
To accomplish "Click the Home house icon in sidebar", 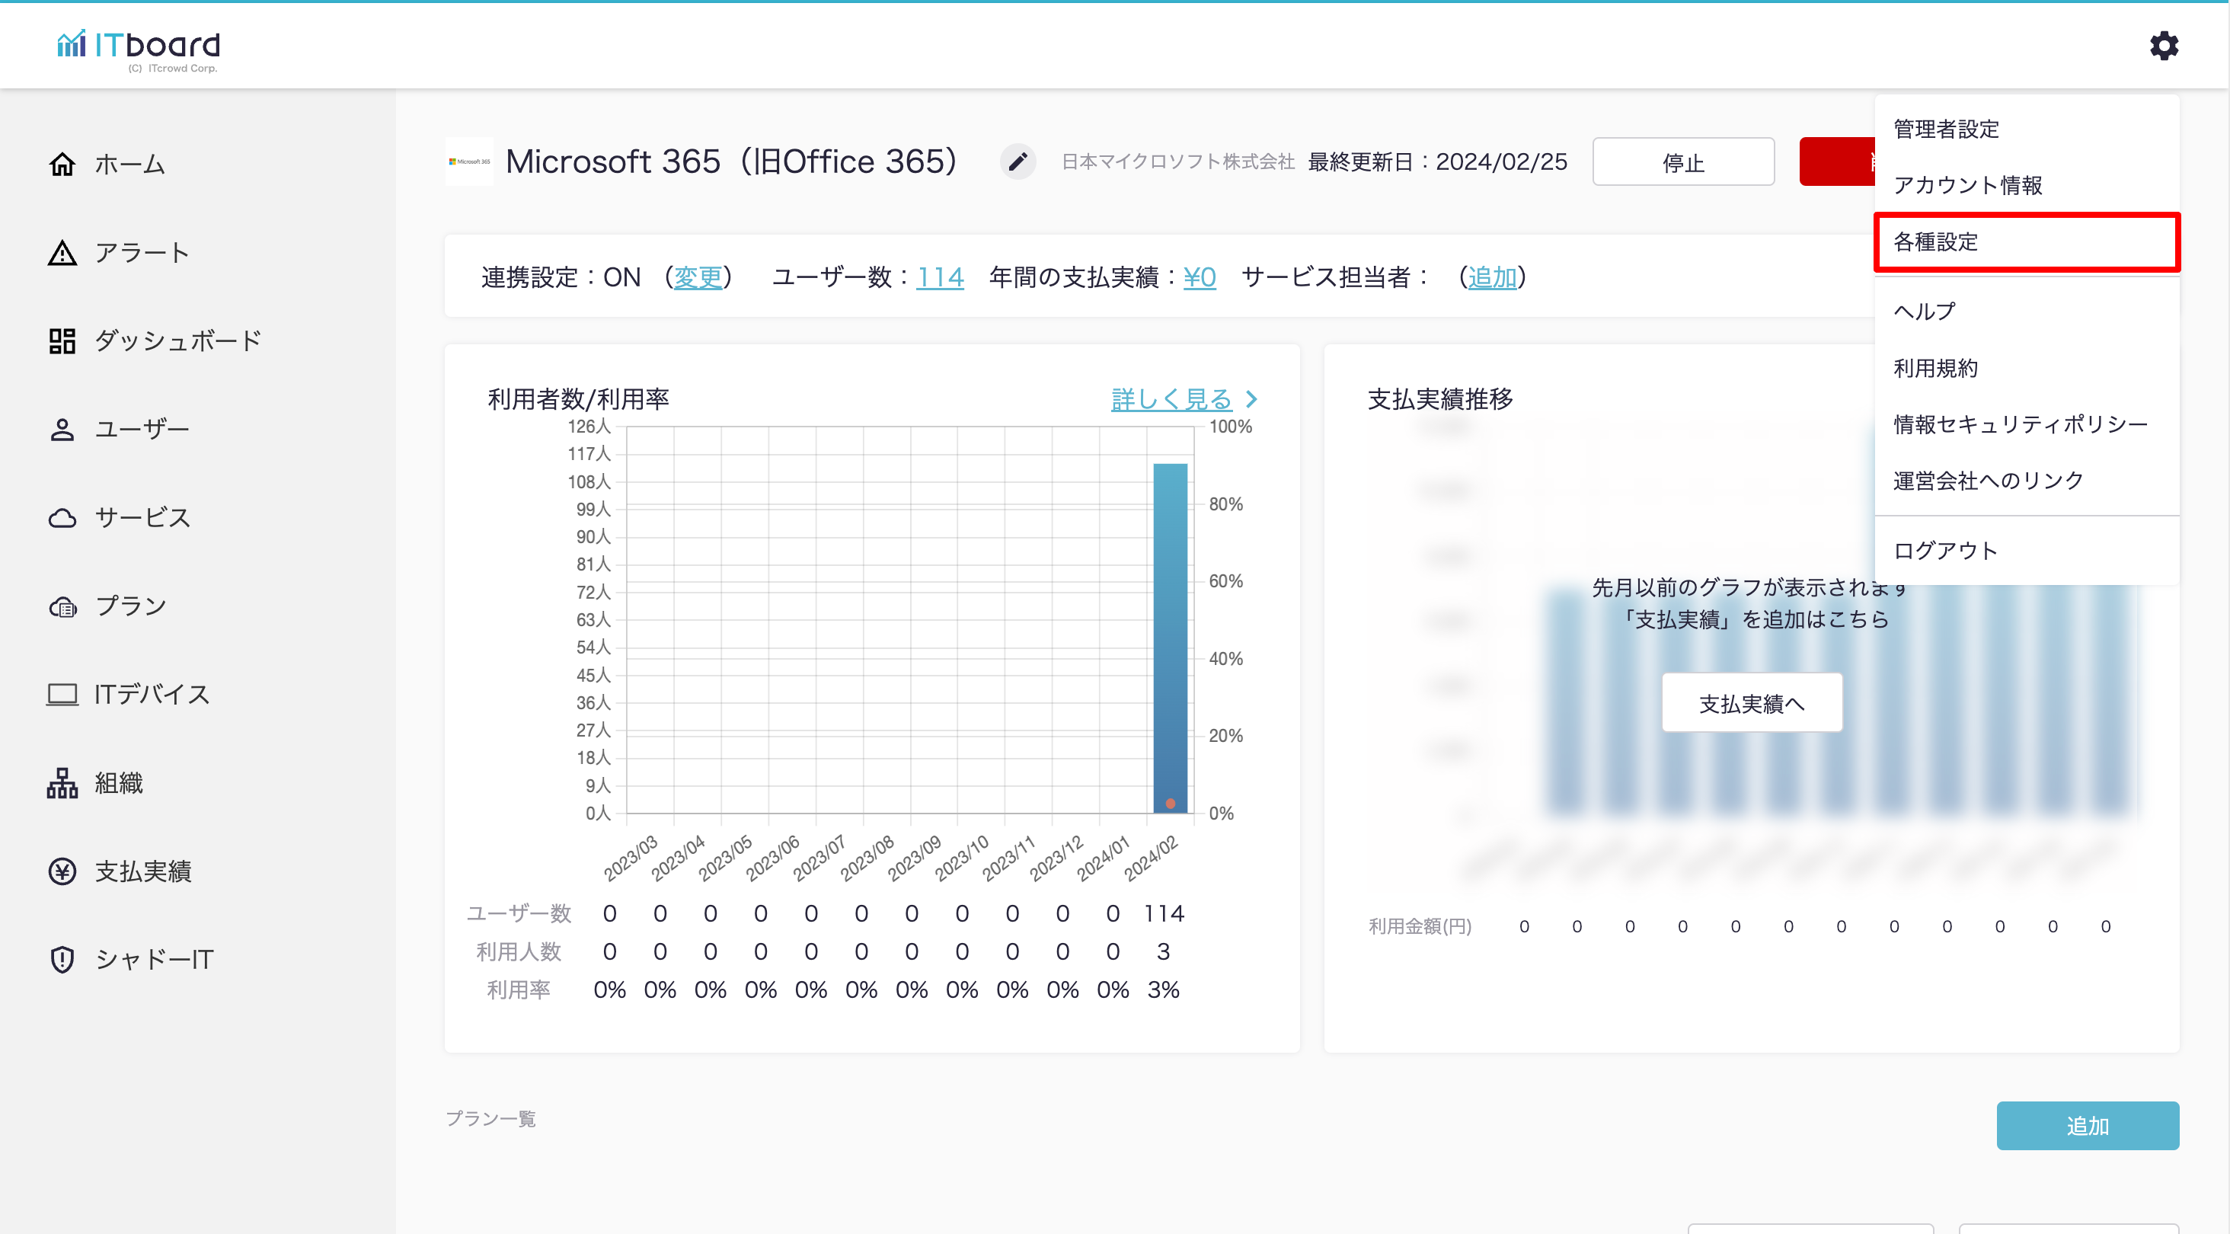I will coord(62,164).
